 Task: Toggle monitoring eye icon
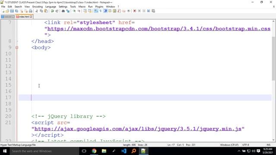pos(129,11)
